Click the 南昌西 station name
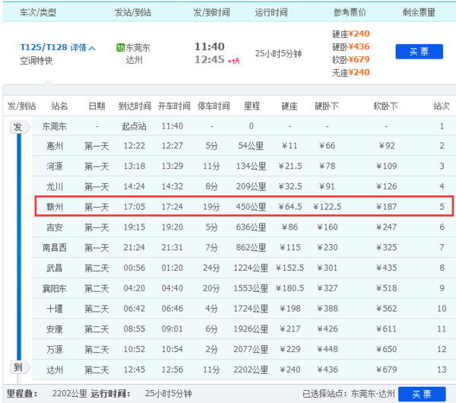The image size is (456, 403). (54, 247)
